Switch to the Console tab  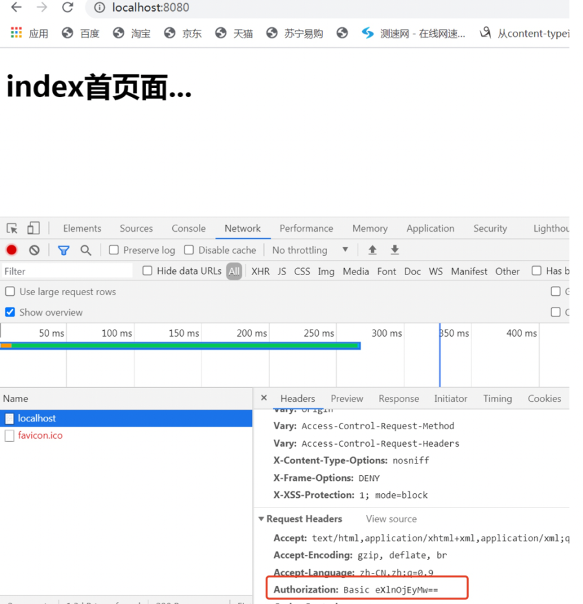(188, 228)
